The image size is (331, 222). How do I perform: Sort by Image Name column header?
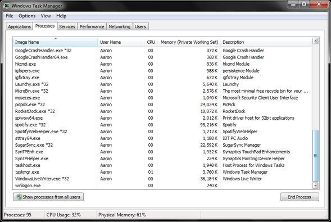tap(55, 42)
